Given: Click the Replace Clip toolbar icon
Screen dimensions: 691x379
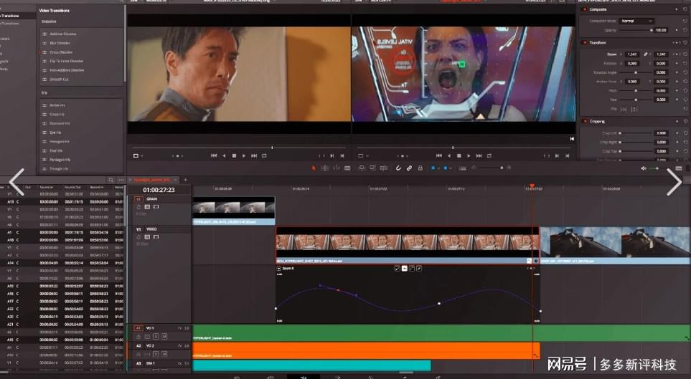Looking at the screenshot, I should (383, 168).
